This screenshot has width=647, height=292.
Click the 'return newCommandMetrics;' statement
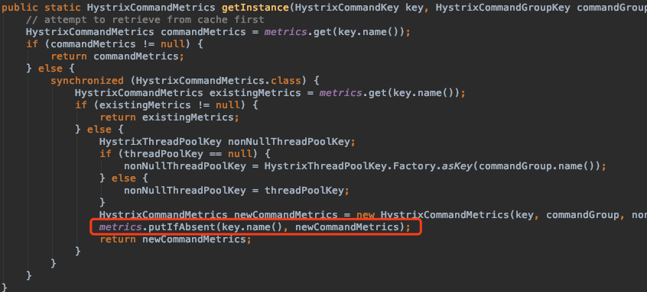tap(175, 239)
